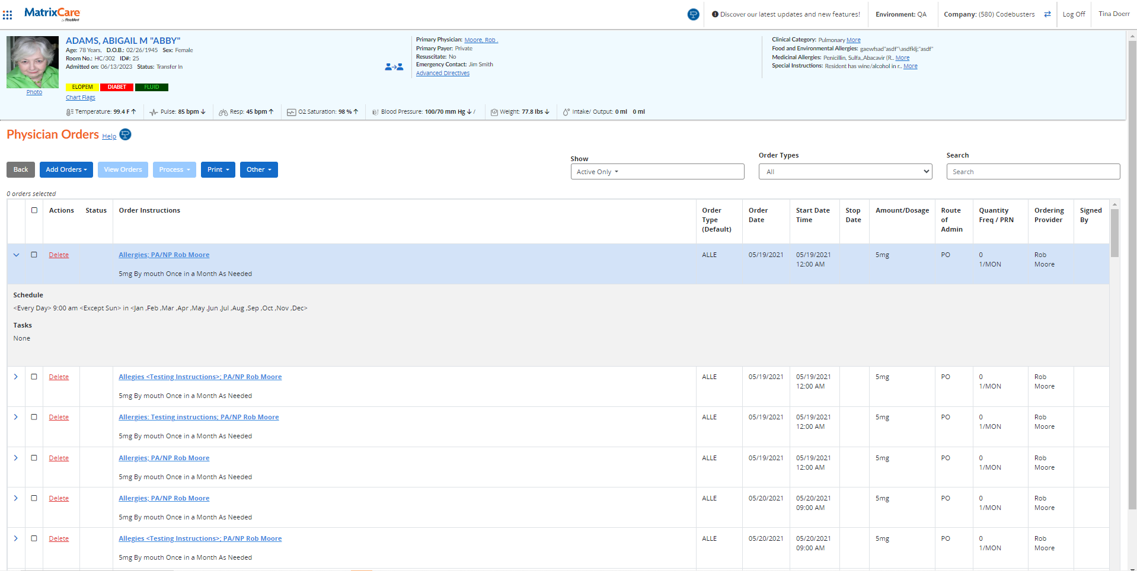
Task: Collapse the expanded first Allergies order row
Action: (16, 255)
